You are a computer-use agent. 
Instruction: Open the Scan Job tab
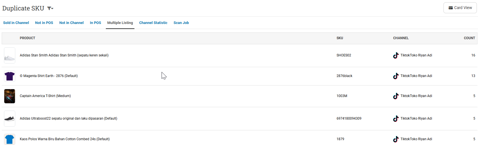181,23
